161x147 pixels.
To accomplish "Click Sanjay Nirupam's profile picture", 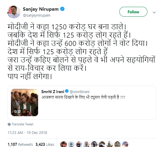I will (14, 12).
